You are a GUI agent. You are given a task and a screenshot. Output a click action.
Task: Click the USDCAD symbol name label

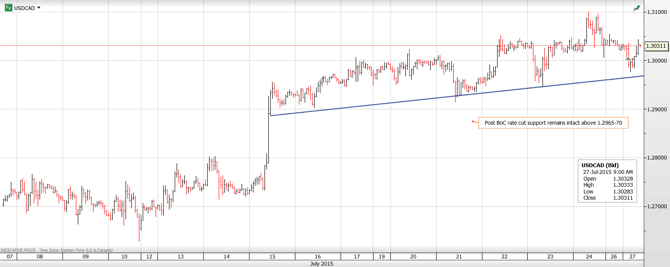pos(24,8)
